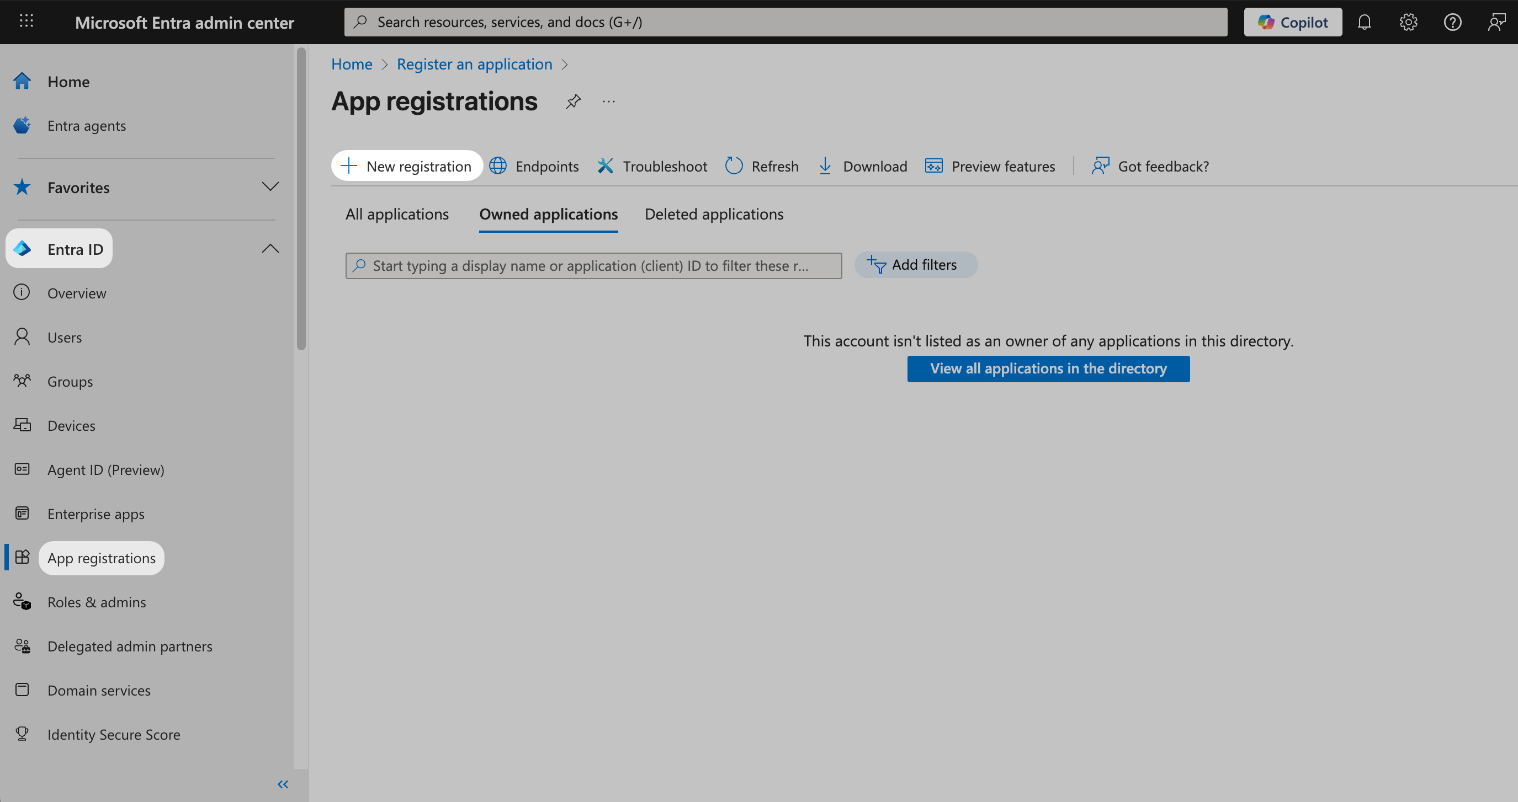This screenshot has width=1518, height=802.
Task: Open Register an application breadcrumb
Action: click(474, 64)
